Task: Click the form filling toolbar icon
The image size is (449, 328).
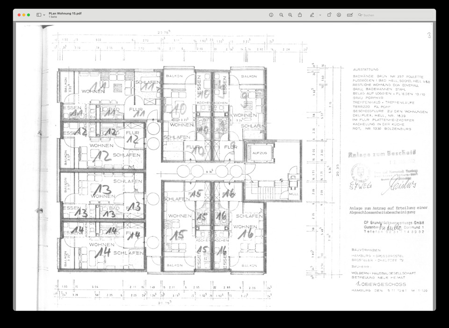Action: click(x=349, y=15)
